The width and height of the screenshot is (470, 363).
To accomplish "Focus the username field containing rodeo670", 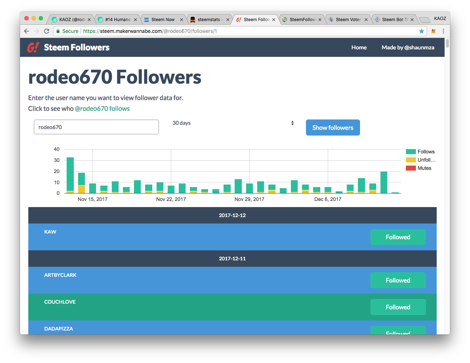I will pos(96,127).
